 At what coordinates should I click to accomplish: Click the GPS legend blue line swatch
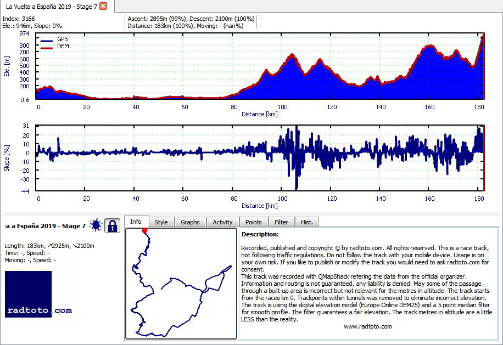coord(47,41)
